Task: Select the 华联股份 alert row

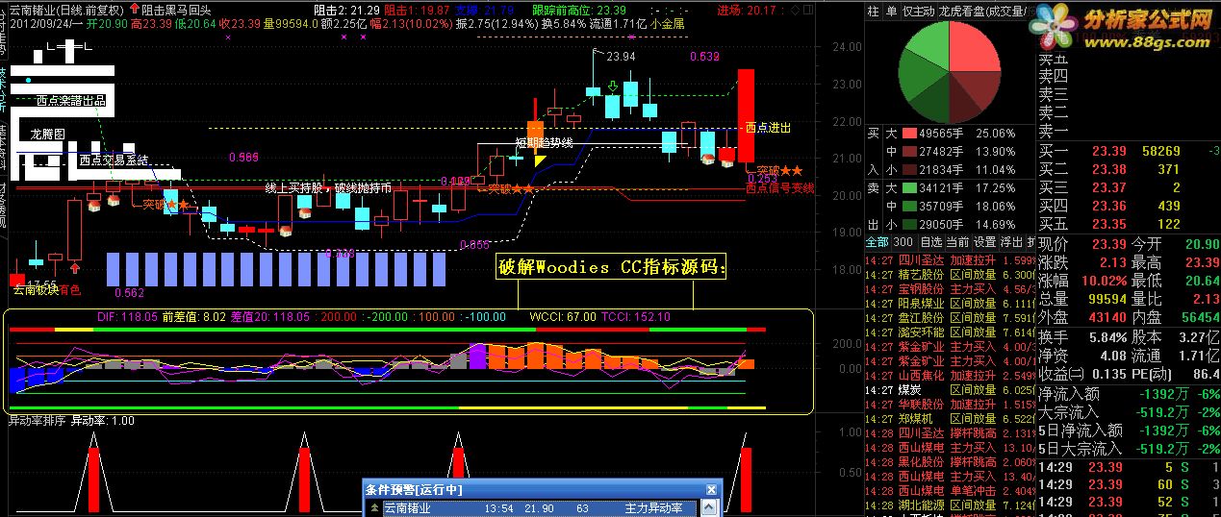Action: (x=951, y=405)
